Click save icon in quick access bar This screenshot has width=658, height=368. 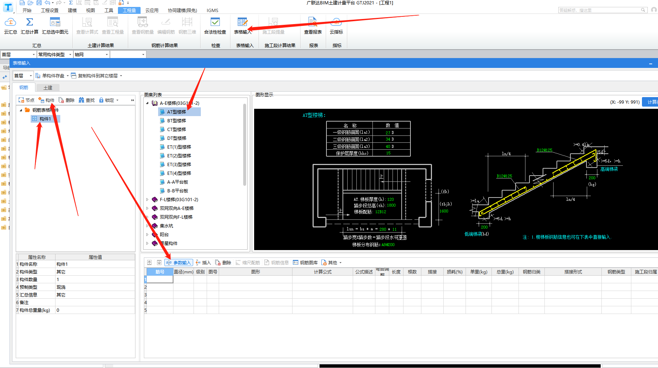39,3
